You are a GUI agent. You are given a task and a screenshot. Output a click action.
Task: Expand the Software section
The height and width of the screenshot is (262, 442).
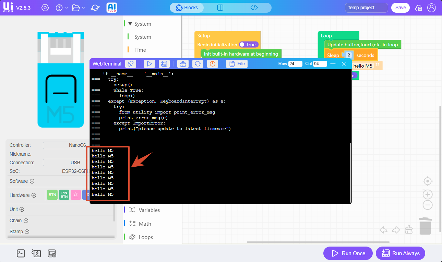point(32,181)
